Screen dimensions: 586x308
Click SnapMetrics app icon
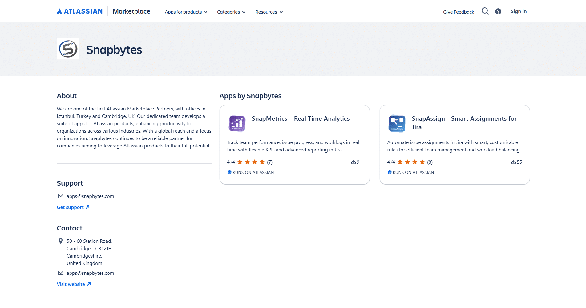(237, 124)
